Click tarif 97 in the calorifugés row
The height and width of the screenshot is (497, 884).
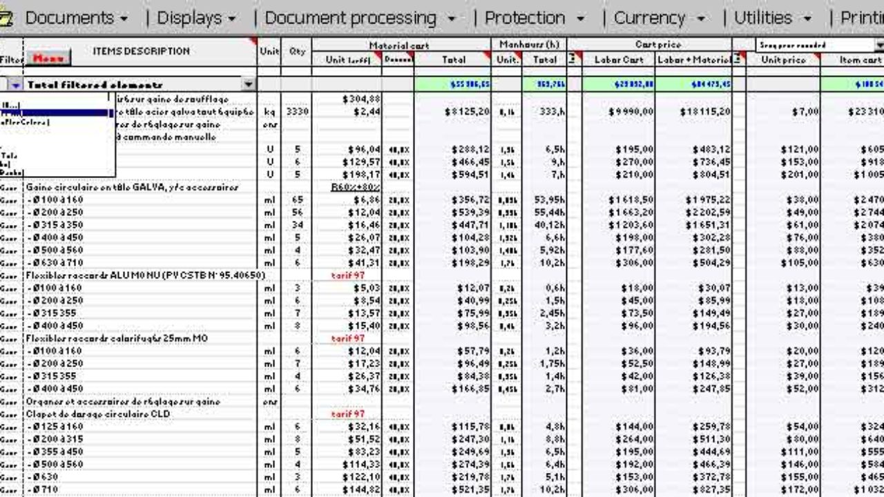tap(348, 339)
